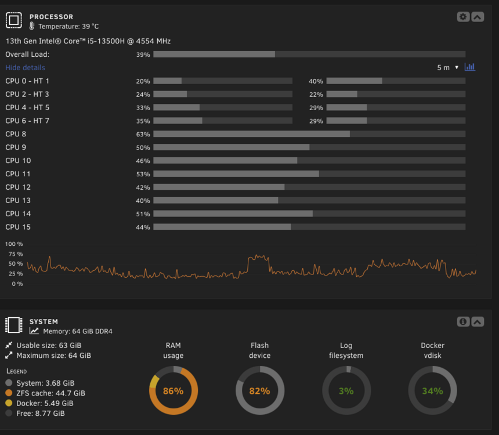Click the 'CPU 6 - HT 7' label
499x435 pixels.
click(x=27, y=121)
